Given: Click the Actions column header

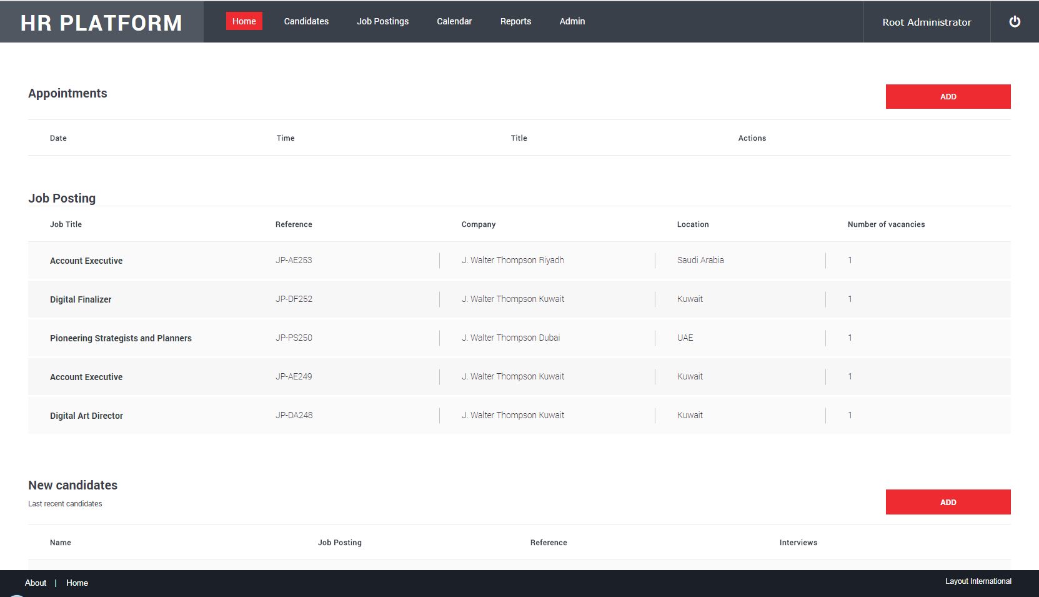Looking at the screenshot, I should click(752, 138).
